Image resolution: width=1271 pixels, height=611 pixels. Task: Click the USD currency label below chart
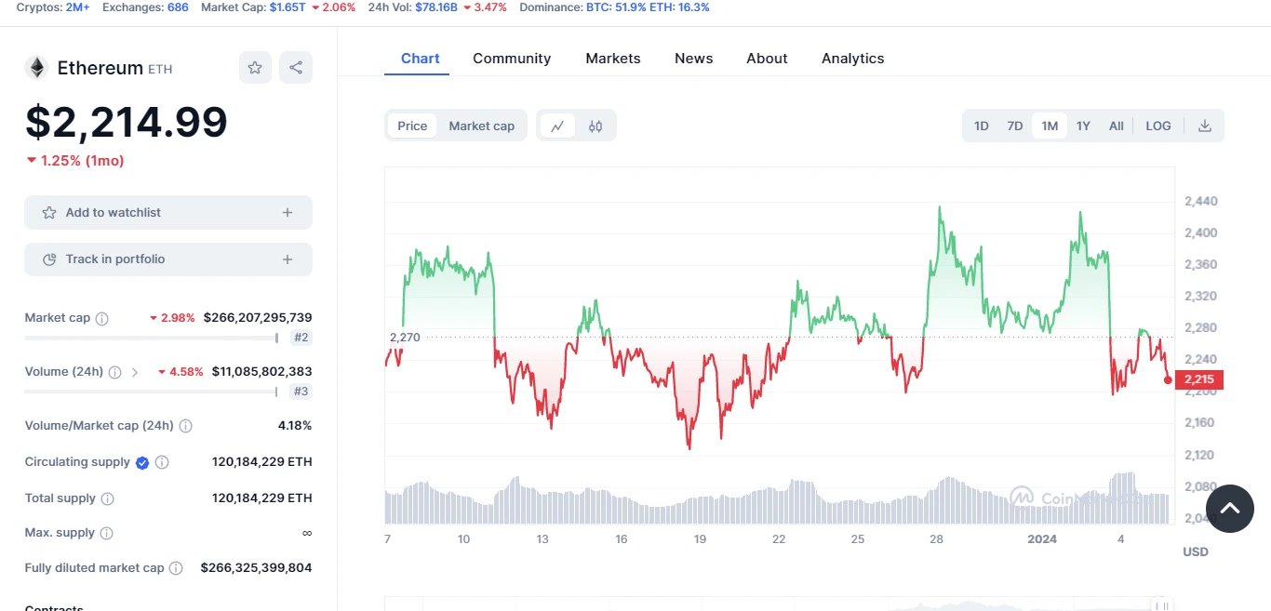click(x=1196, y=552)
